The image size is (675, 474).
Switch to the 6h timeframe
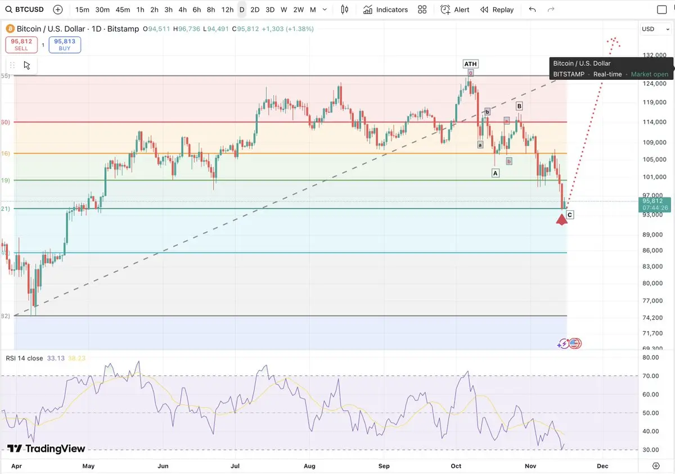click(196, 10)
